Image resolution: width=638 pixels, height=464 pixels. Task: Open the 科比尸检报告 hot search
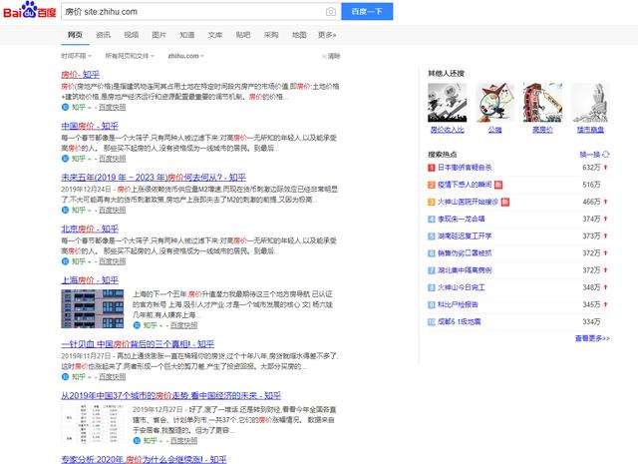click(x=459, y=304)
